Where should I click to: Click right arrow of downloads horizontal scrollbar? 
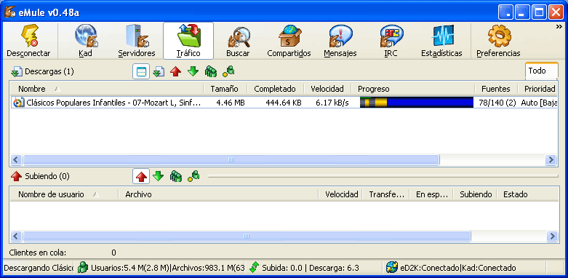551,160
